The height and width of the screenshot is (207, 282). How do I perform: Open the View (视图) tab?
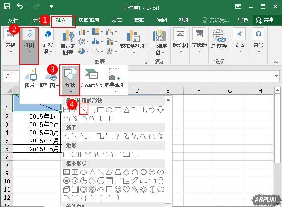point(184,20)
